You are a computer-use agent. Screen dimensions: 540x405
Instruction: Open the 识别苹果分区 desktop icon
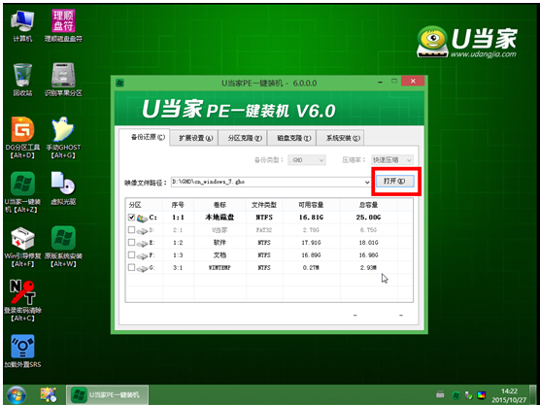[63, 80]
